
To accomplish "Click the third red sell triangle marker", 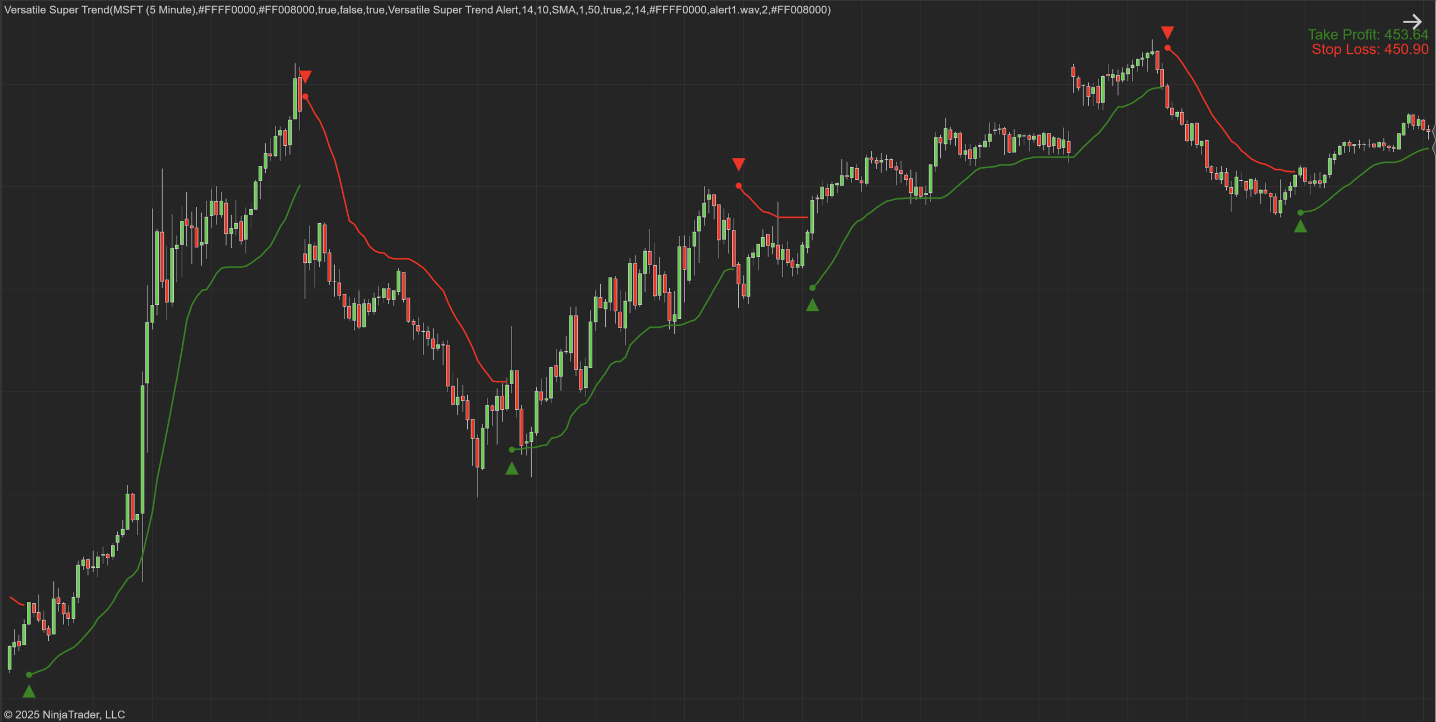I will [1167, 32].
